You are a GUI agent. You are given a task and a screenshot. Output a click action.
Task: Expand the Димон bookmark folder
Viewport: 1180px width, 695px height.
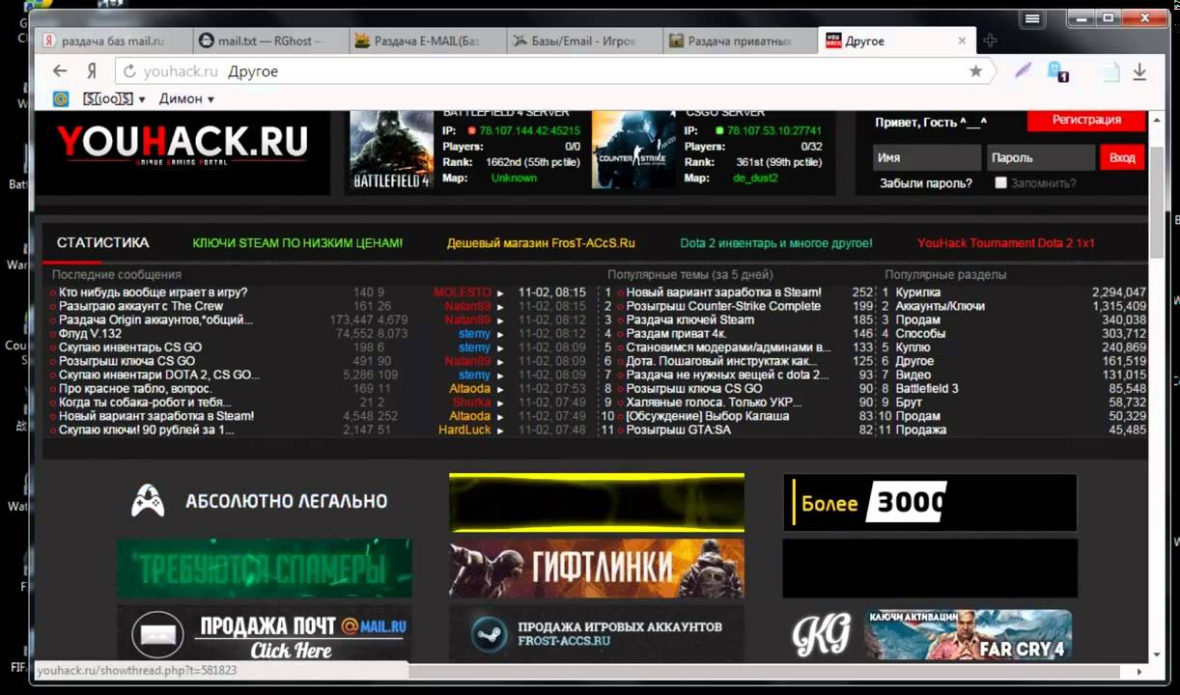point(186,98)
